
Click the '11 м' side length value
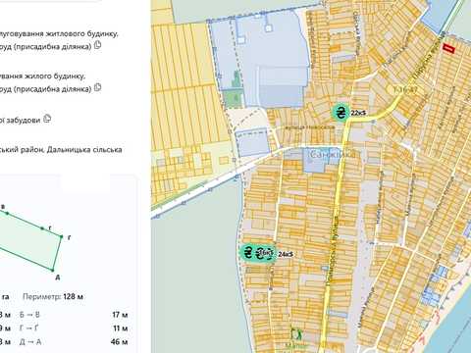[x=121, y=328]
